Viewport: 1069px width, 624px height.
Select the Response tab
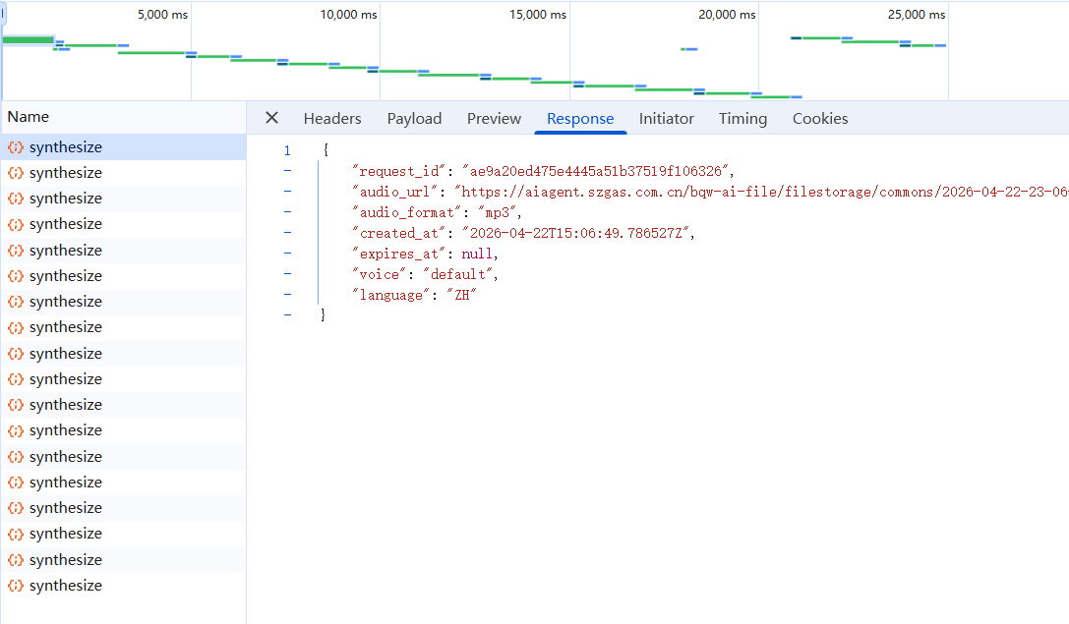point(580,119)
